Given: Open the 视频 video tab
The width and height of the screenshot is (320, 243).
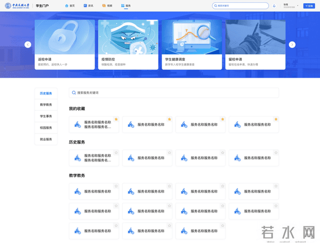Looking at the screenshot, I should (x=107, y=6).
